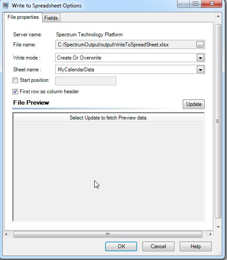Click the vertical scrollbar up arrow
227x260 pixels.
click(218, 16)
